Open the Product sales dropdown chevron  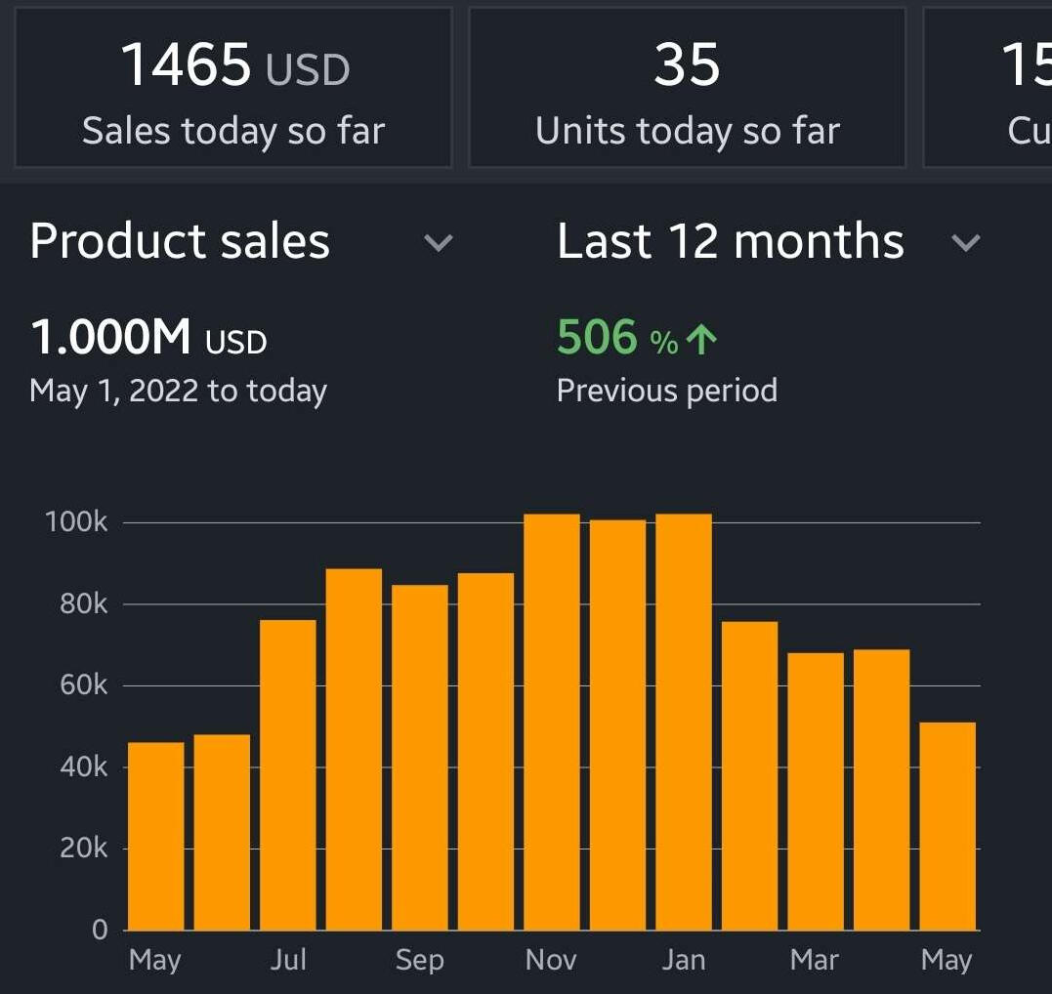pyautogui.click(x=439, y=243)
